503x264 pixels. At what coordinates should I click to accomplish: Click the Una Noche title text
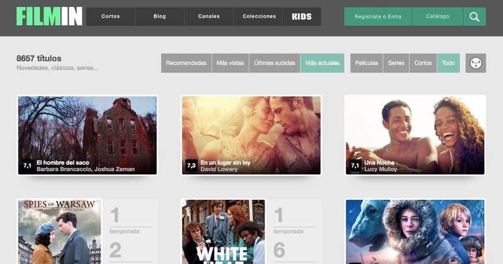[379, 163]
